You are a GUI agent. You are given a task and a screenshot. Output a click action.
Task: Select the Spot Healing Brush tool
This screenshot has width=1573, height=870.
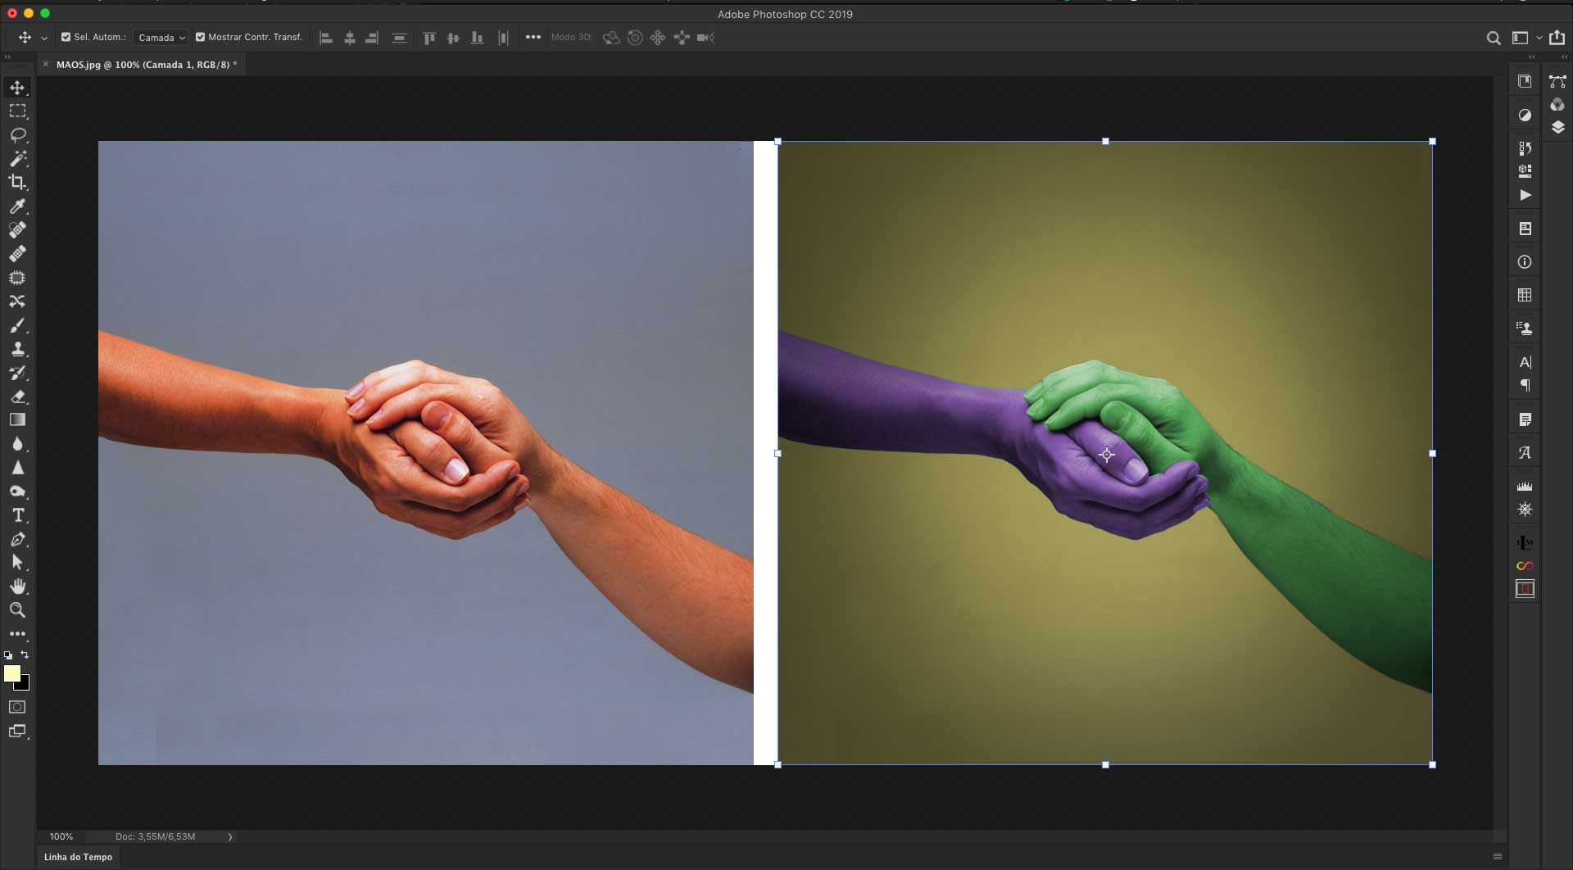pyautogui.click(x=17, y=229)
